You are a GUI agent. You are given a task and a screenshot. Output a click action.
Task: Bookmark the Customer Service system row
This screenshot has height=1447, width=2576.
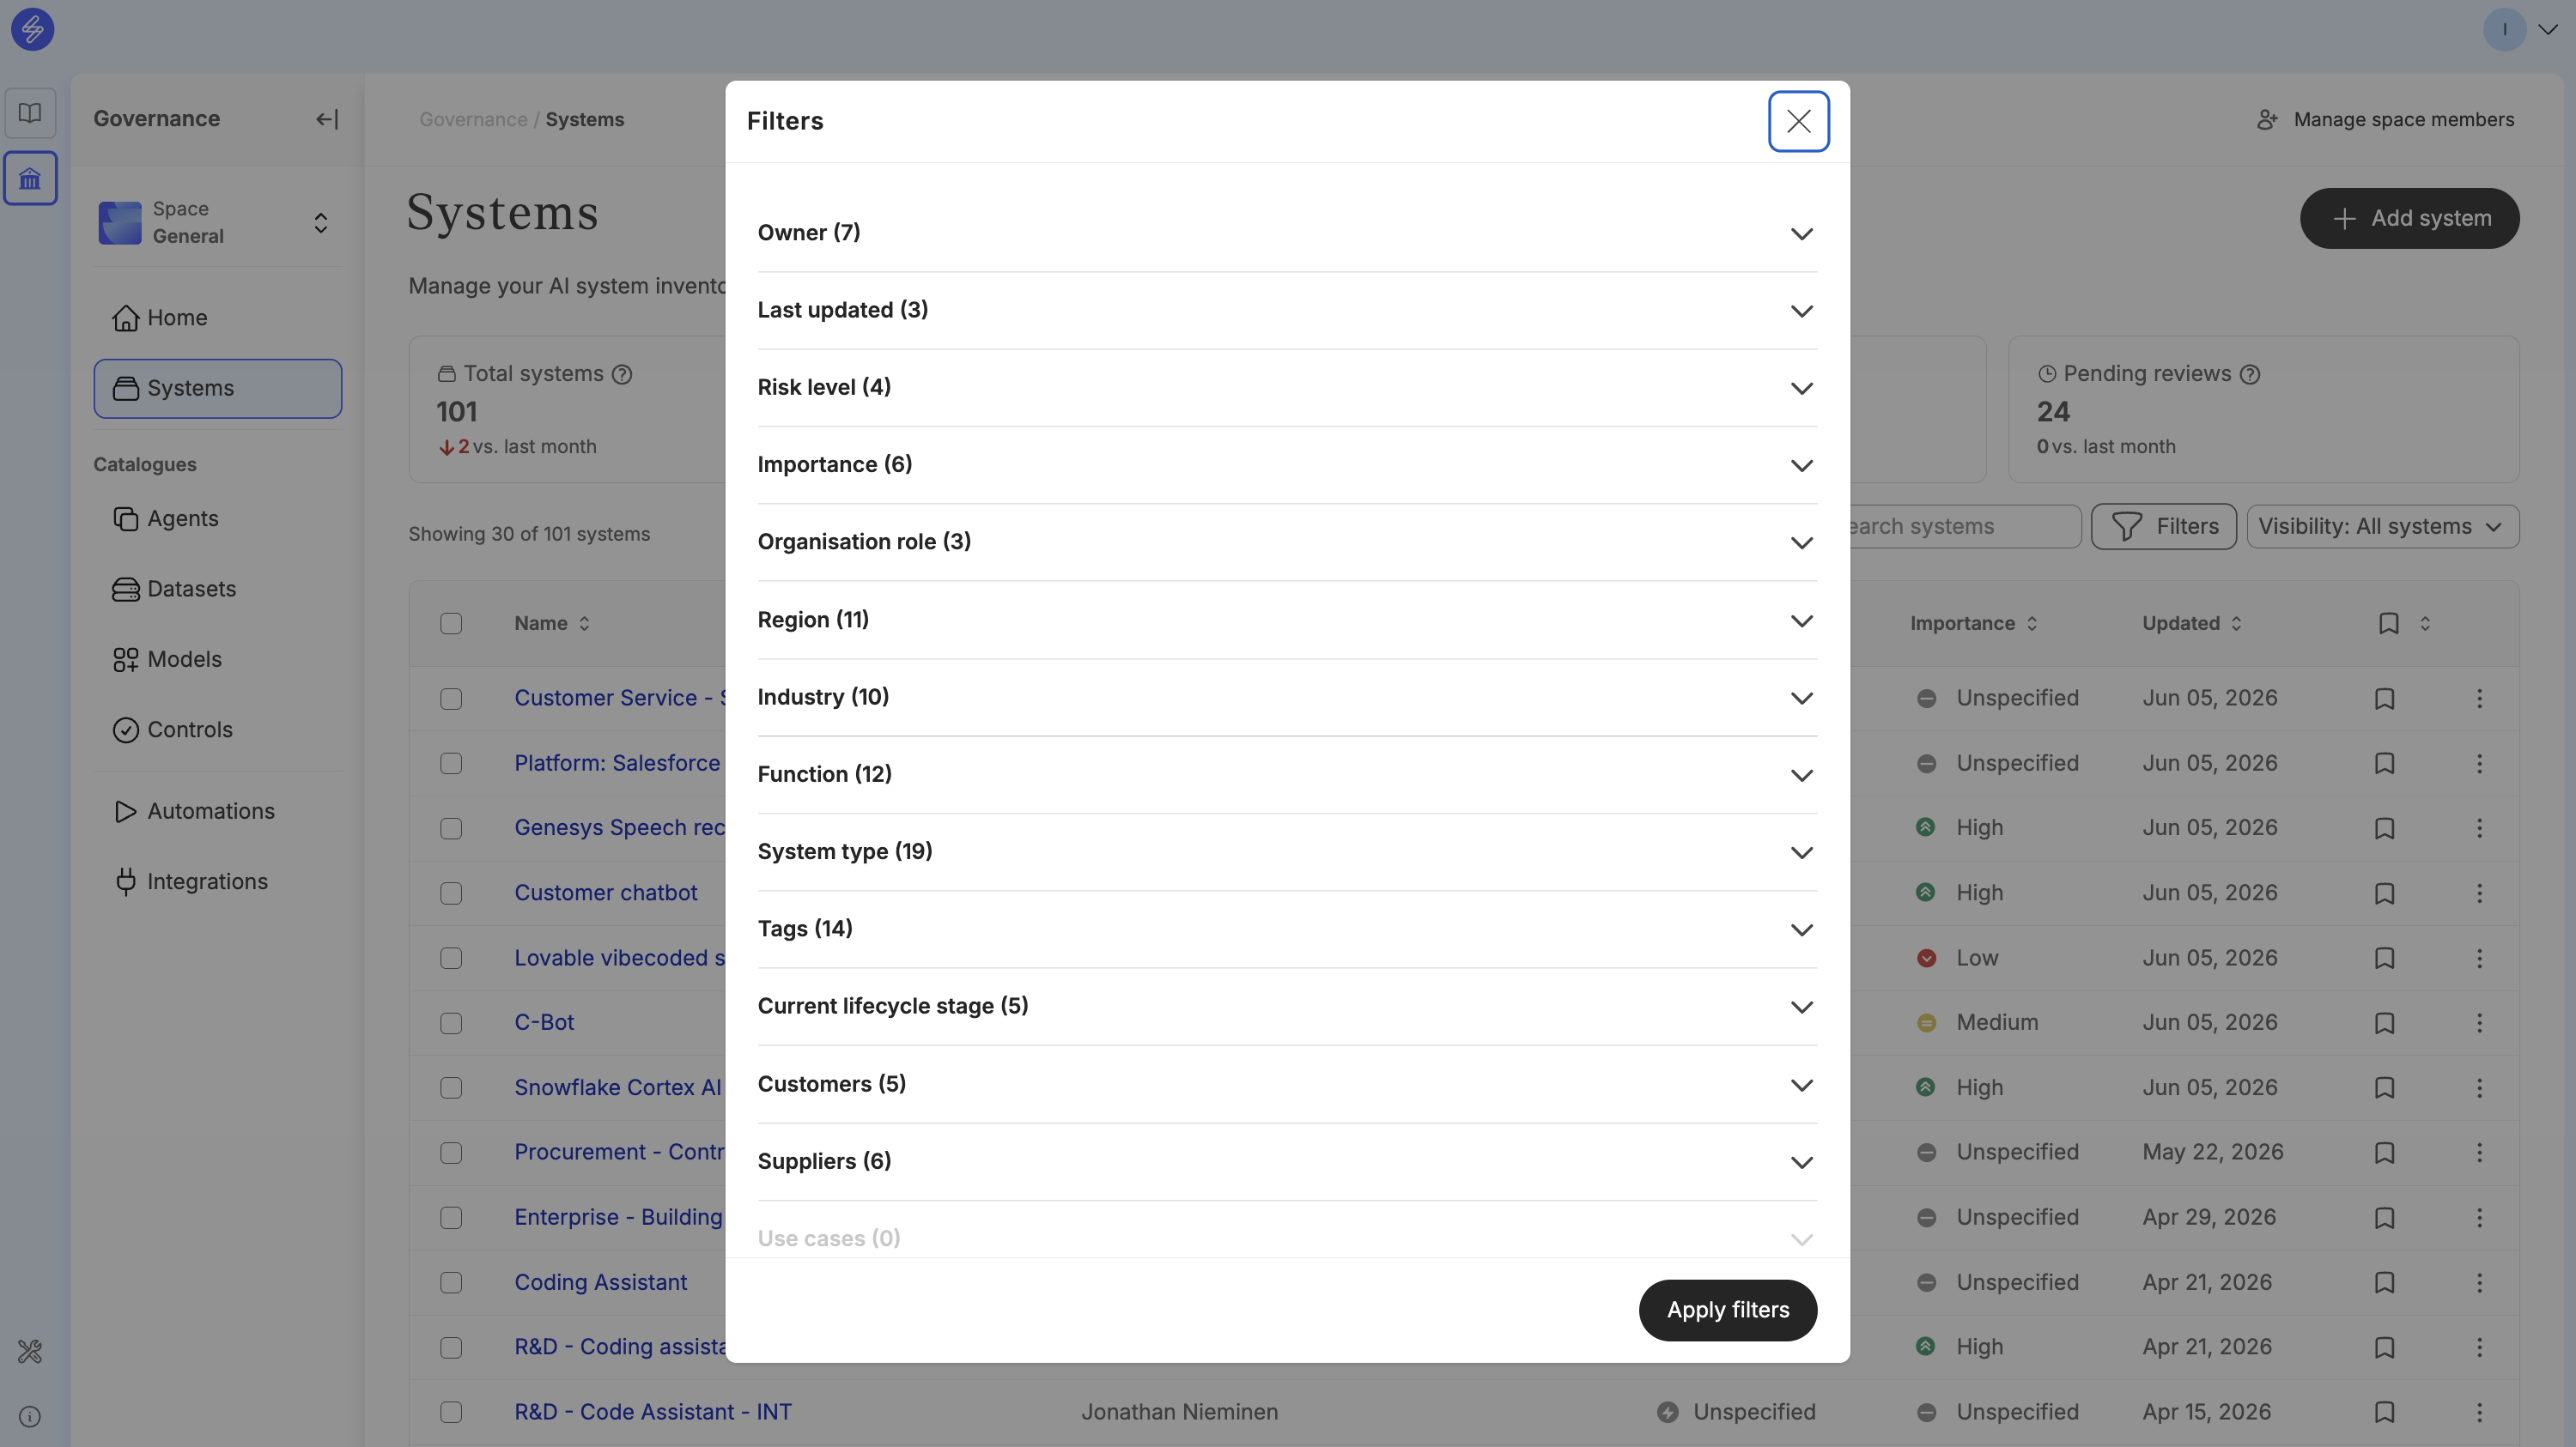coord(2385,699)
